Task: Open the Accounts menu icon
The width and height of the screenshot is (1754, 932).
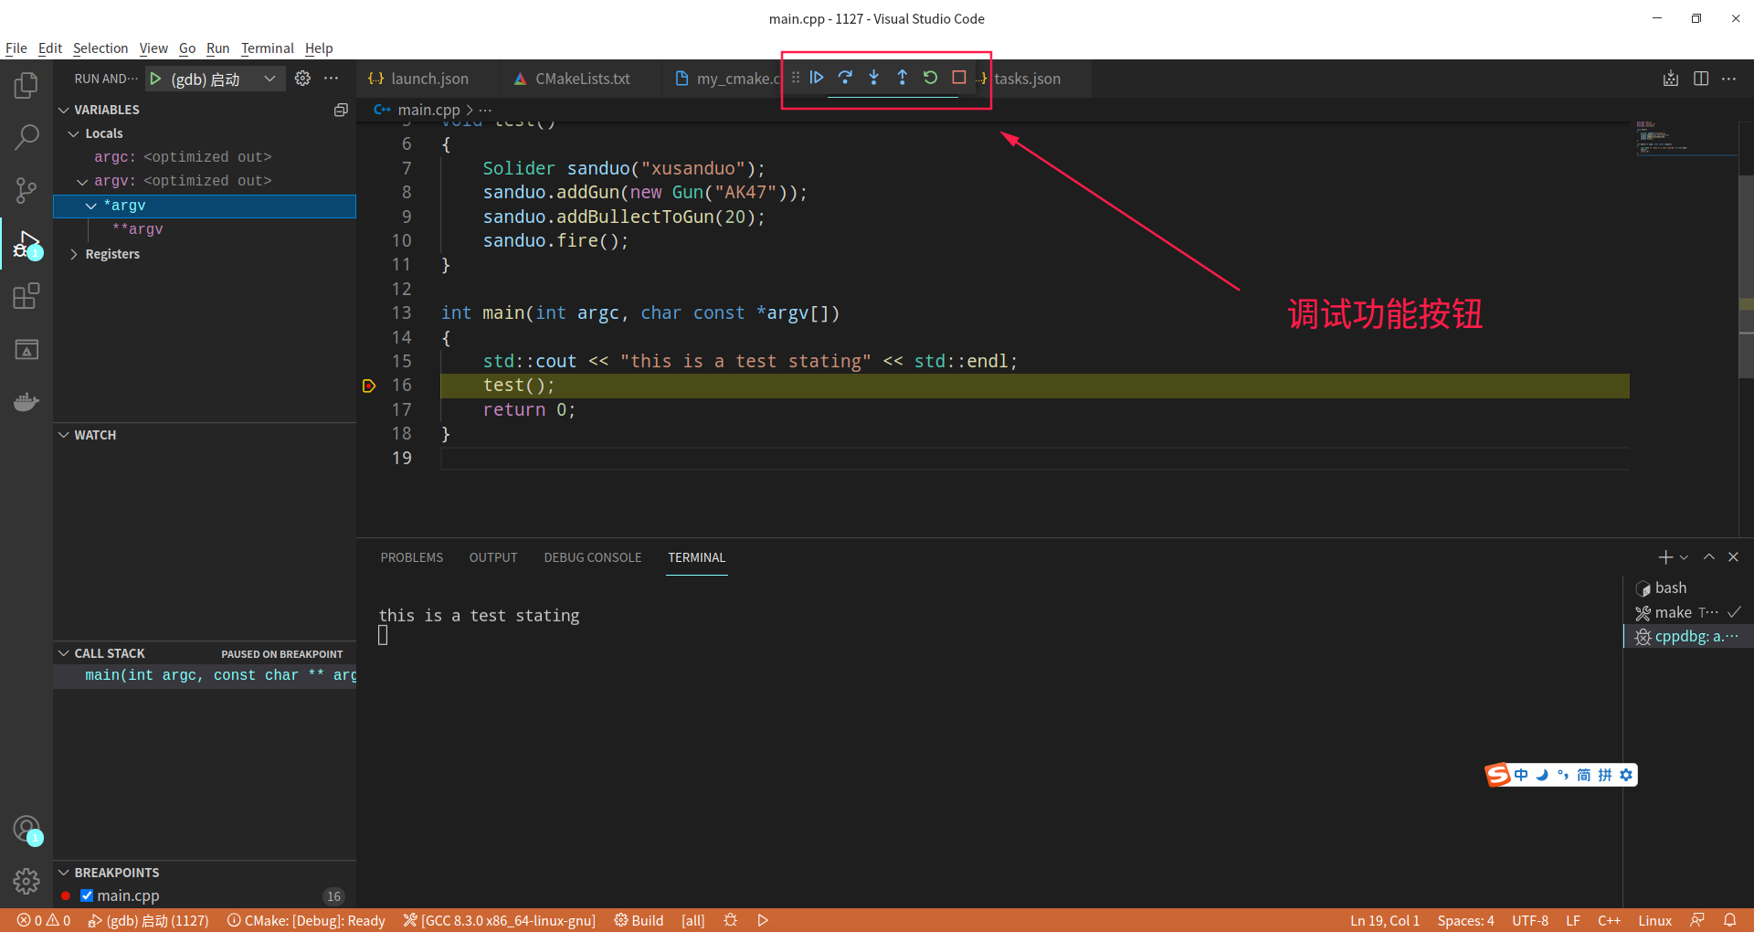Action: [x=26, y=830]
